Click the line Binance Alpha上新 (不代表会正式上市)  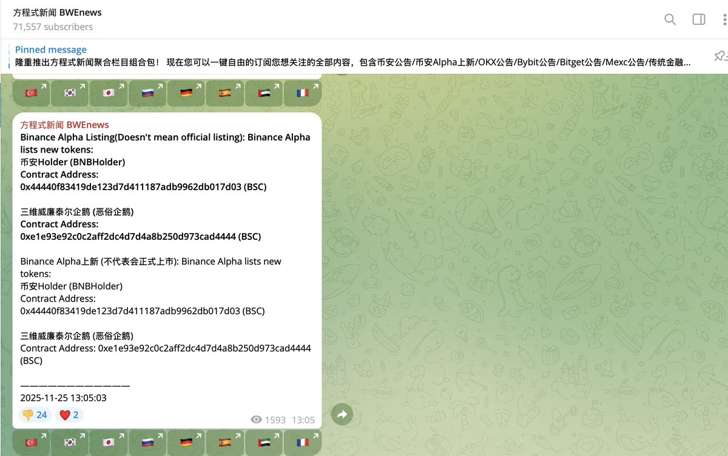tap(98, 262)
